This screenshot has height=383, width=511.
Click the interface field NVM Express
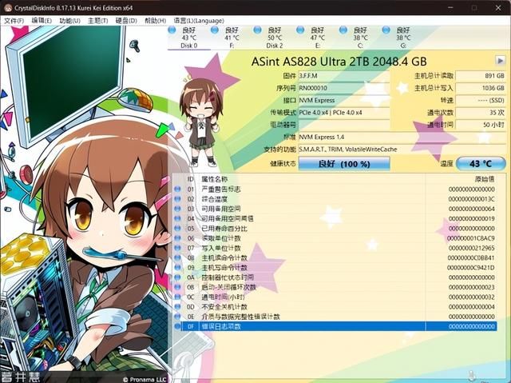tap(344, 100)
